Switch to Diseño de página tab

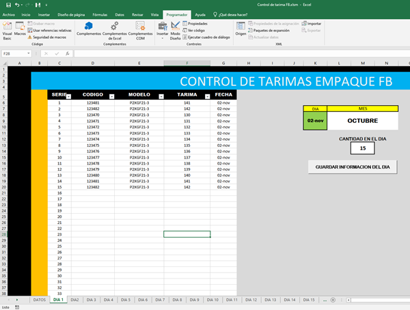71,14
